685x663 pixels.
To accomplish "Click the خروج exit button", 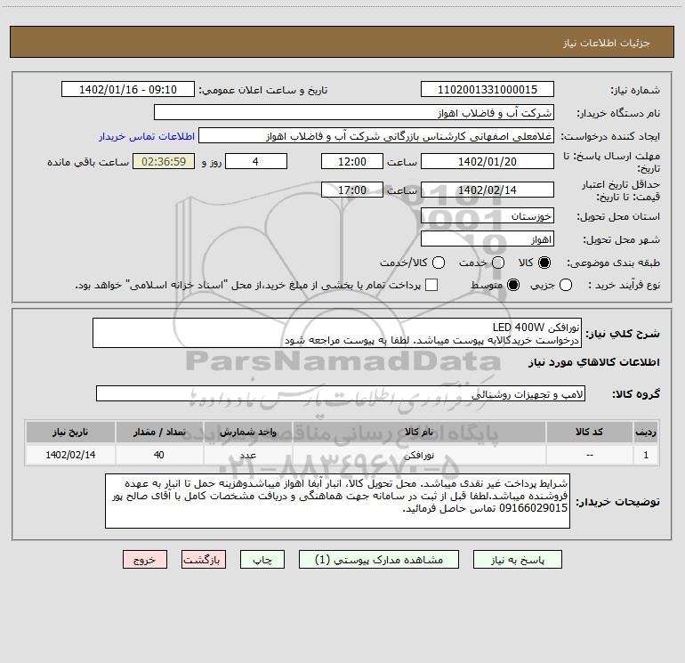I will pyautogui.click(x=145, y=560).
